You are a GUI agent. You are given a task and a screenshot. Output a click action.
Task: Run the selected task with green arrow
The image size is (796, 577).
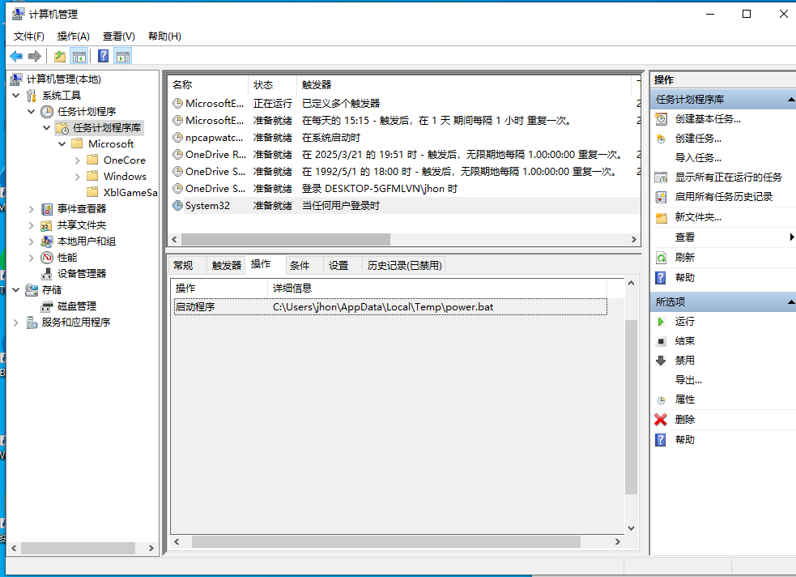pos(661,322)
